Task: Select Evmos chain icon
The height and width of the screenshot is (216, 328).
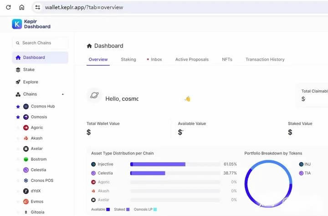Action: 26,201
